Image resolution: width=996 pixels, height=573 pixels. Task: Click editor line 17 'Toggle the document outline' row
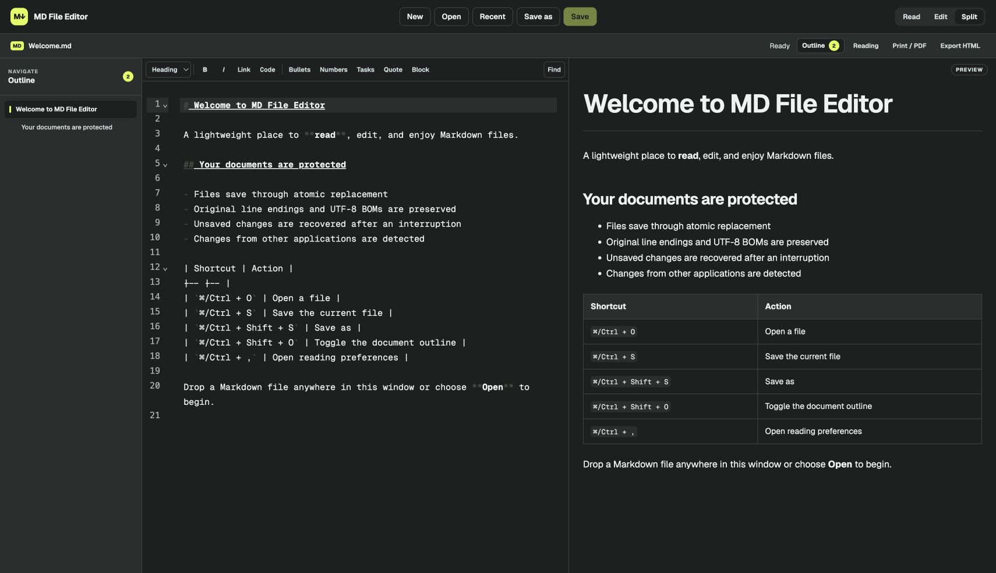[x=324, y=343]
